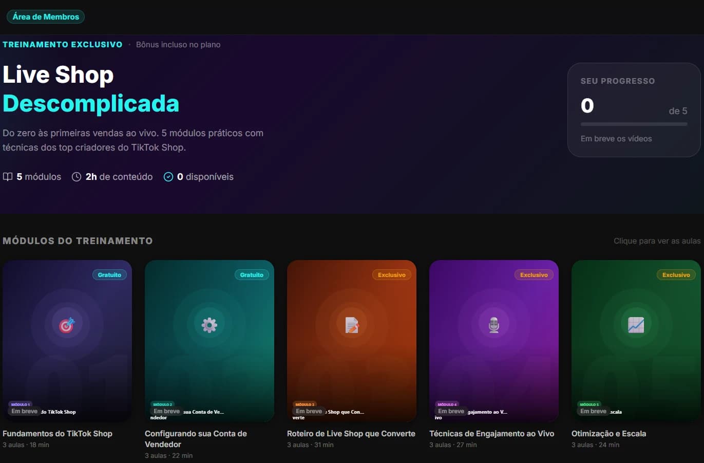Click the Módulo 5 label on green card
The width and height of the screenshot is (704, 463).
(x=589, y=404)
